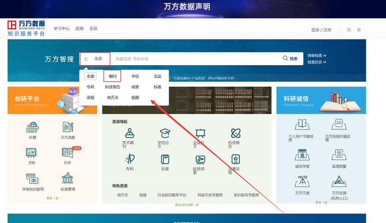
Task: Open the 监测预警 icon
Action: (339, 155)
